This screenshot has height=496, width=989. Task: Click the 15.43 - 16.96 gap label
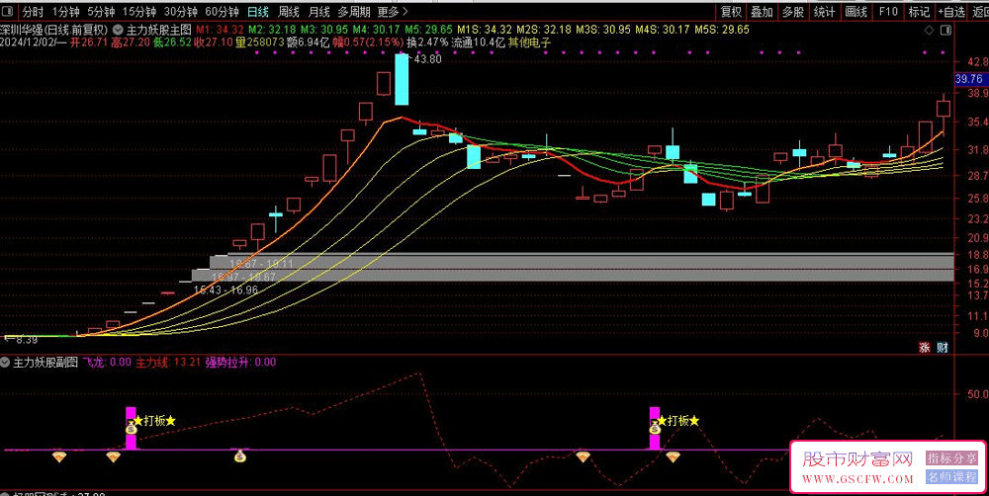tap(225, 289)
